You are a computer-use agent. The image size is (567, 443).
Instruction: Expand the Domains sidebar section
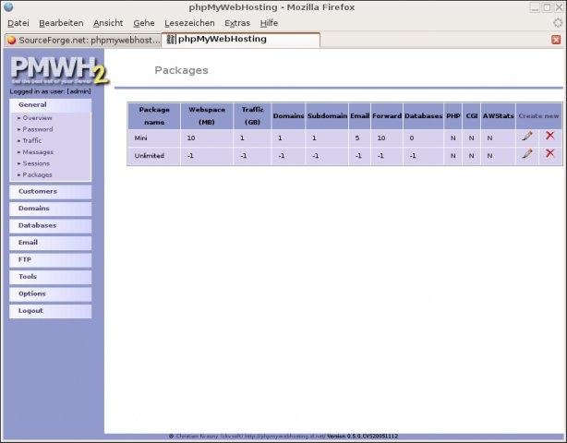point(50,209)
